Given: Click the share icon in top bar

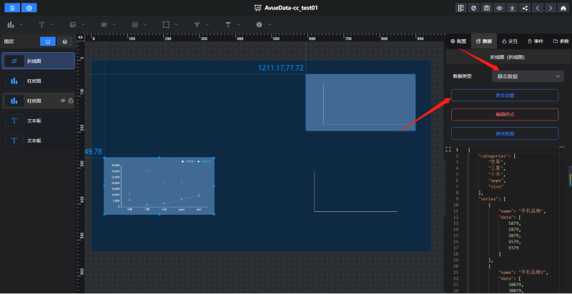Looking at the screenshot, I should [526, 8].
